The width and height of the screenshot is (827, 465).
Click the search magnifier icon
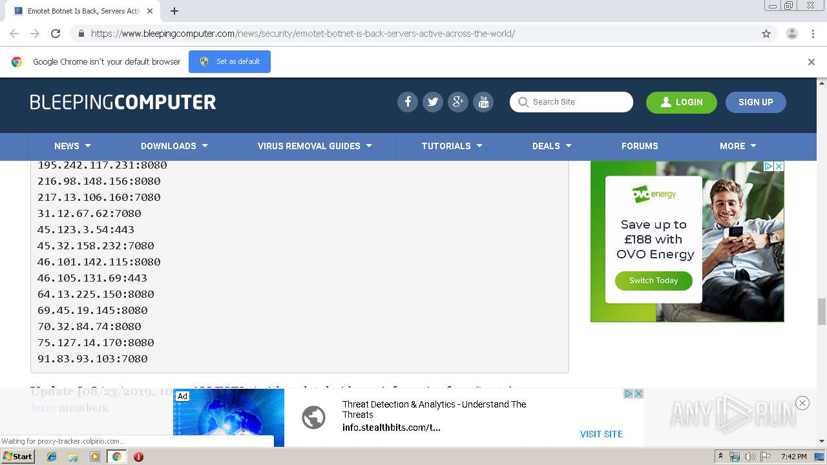click(x=523, y=102)
